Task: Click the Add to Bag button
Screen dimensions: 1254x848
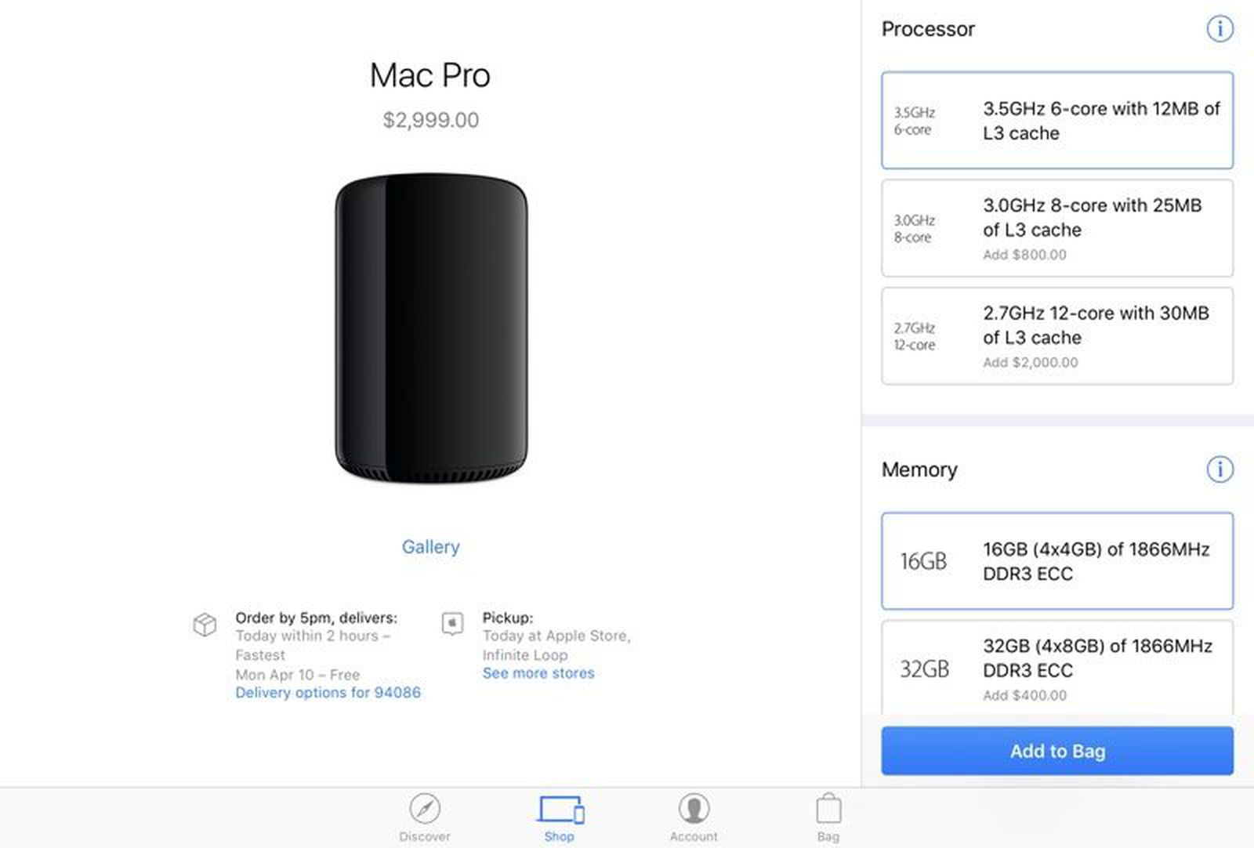Action: [1056, 751]
